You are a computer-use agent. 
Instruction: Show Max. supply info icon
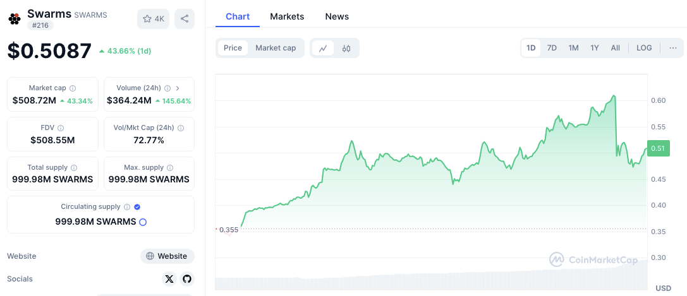(x=170, y=167)
